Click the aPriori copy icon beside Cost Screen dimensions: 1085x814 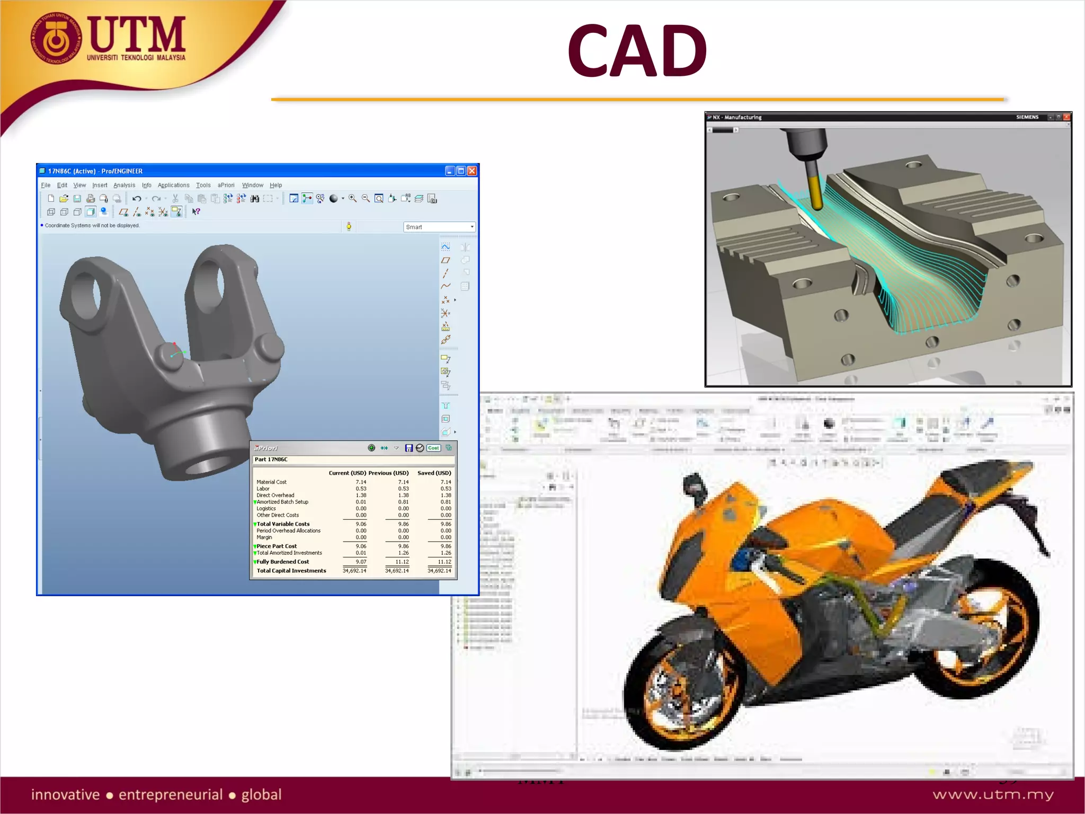click(x=449, y=448)
